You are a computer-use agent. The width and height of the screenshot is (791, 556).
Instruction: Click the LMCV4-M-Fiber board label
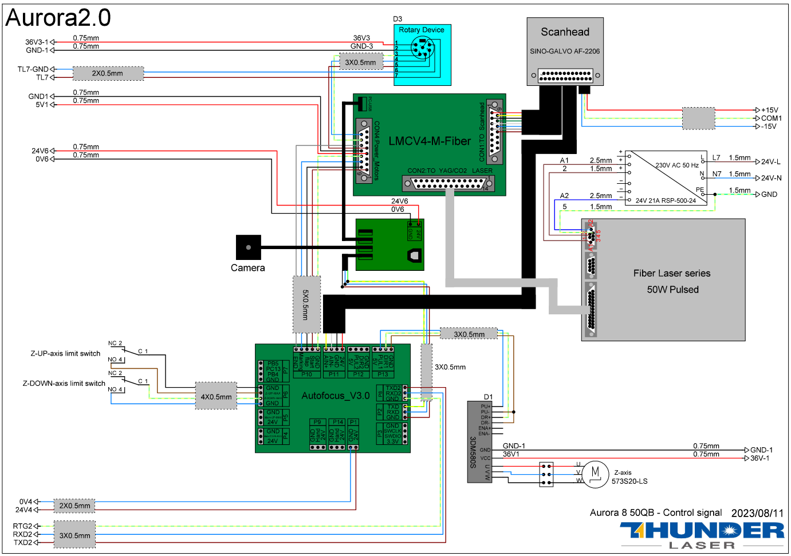point(430,141)
